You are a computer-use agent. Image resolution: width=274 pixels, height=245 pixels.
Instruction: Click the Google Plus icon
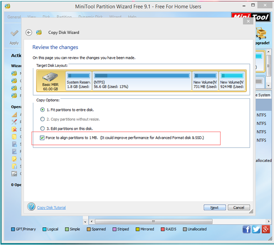click(266, 229)
